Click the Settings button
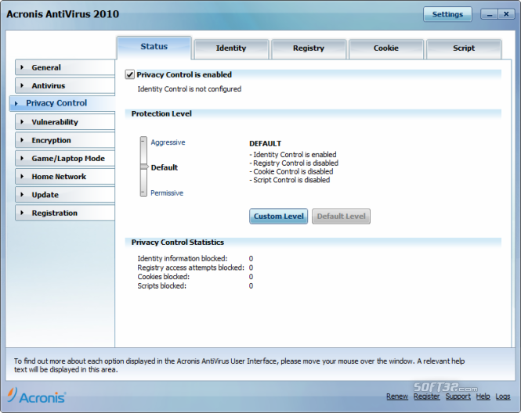This screenshot has width=521, height=413. [447, 14]
